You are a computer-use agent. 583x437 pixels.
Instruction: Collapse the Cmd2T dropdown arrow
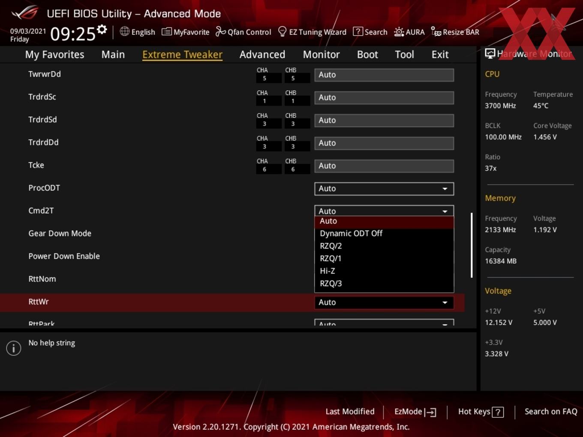[x=445, y=211]
